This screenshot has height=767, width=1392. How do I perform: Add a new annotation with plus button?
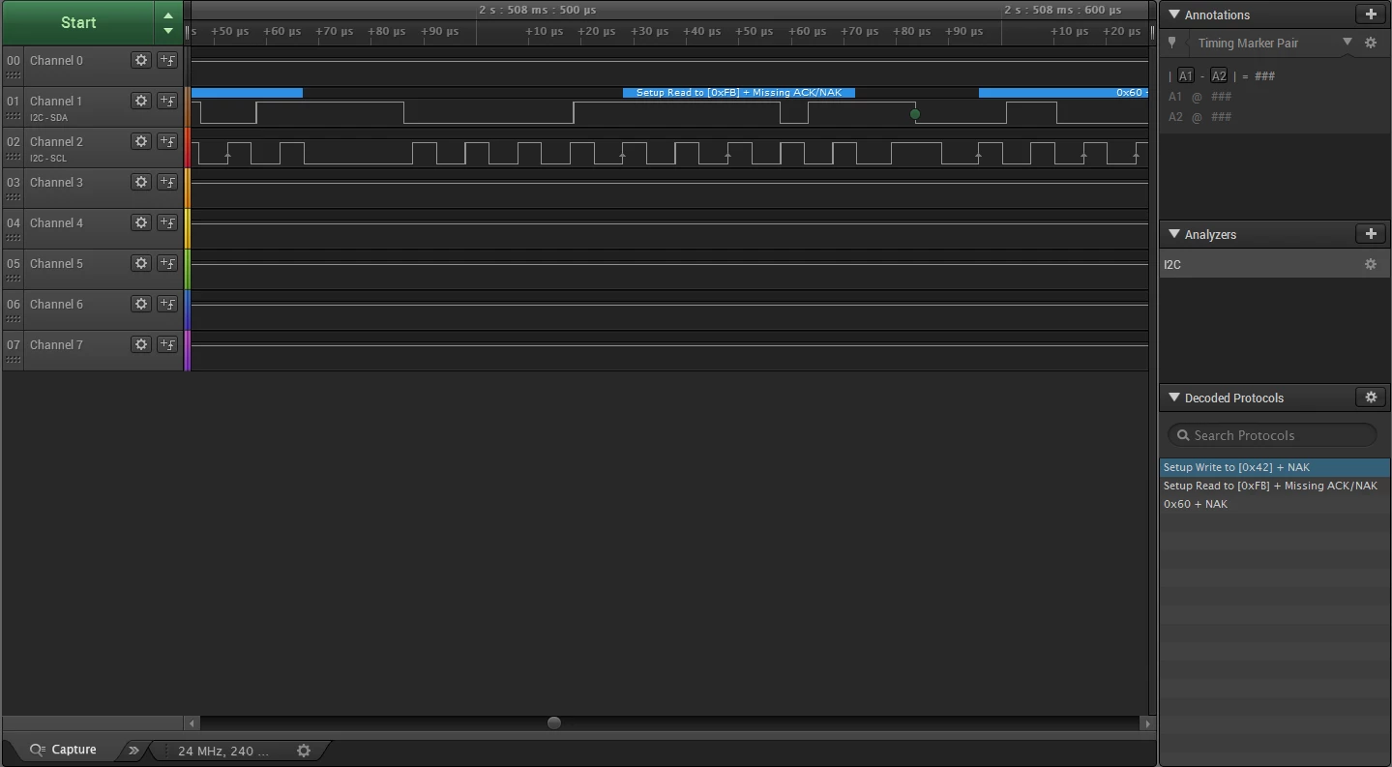pyautogui.click(x=1371, y=15)
